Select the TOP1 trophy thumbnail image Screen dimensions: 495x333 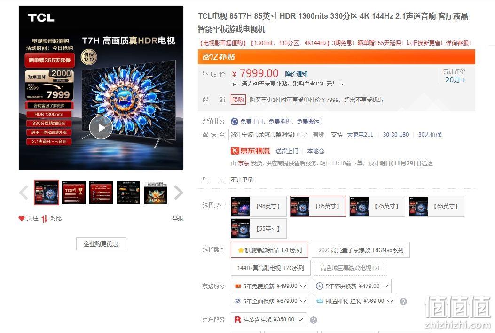coord(74,193)
